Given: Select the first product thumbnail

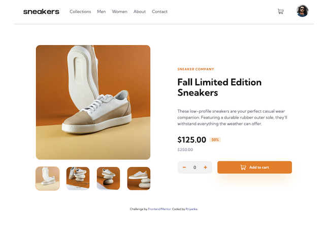Looking at the screenshot, I should pyautogui.click(x=47, y=178).
